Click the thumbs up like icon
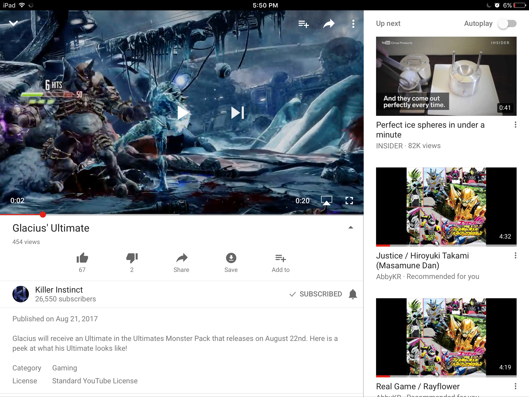 click(x=82, y=258)
